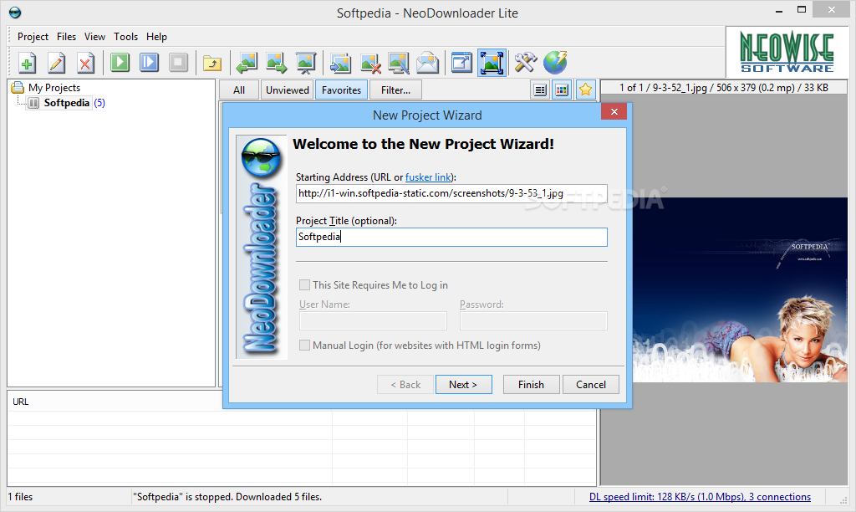The image size is (856, 512).
Task: Switch to the Favorites tab
Action: point(341,90)
